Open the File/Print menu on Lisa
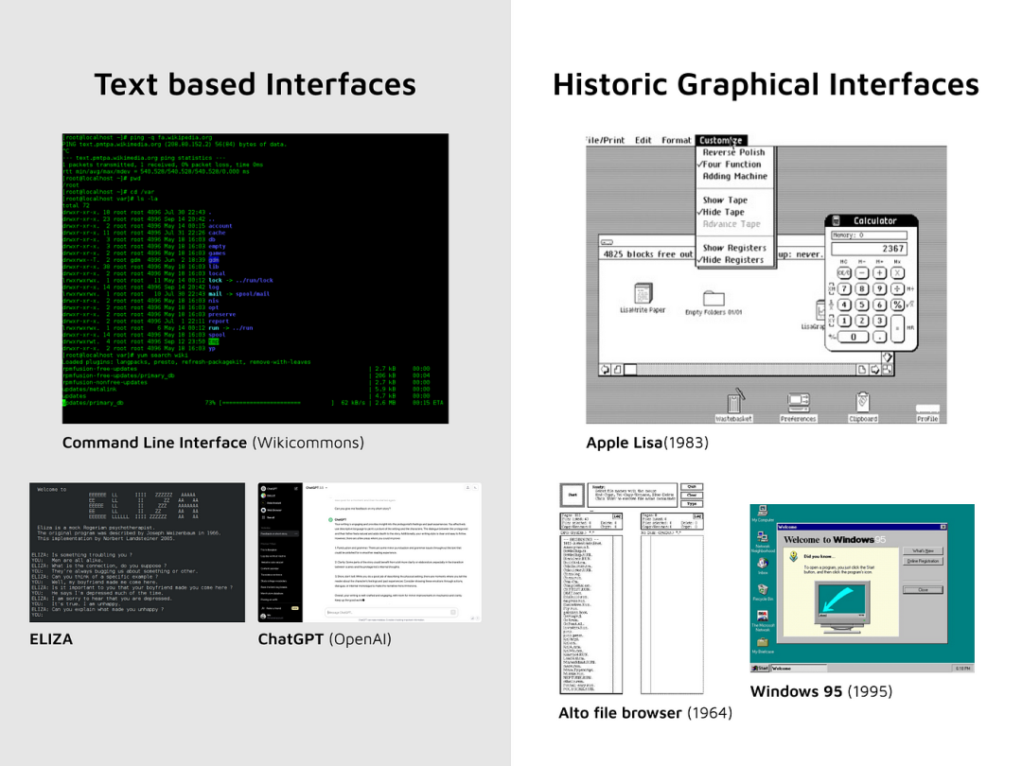Image resolution: width=1022 pixels, height=766 pixels. pyautogui.click(x=605, y=140)
